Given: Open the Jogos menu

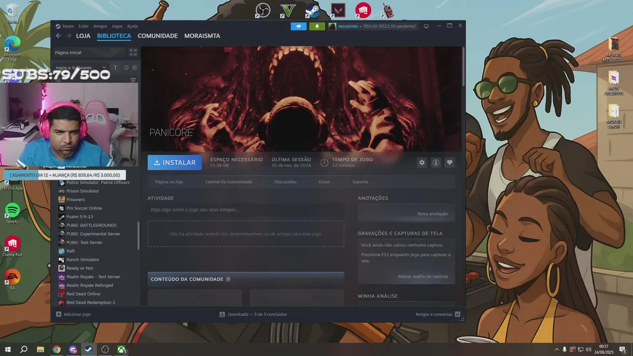Looking at the screenshot, I should point(117,26).
